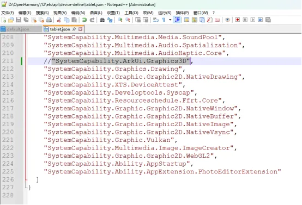
Task: Open the 编辑(E) menu
Action: (25, 13)
